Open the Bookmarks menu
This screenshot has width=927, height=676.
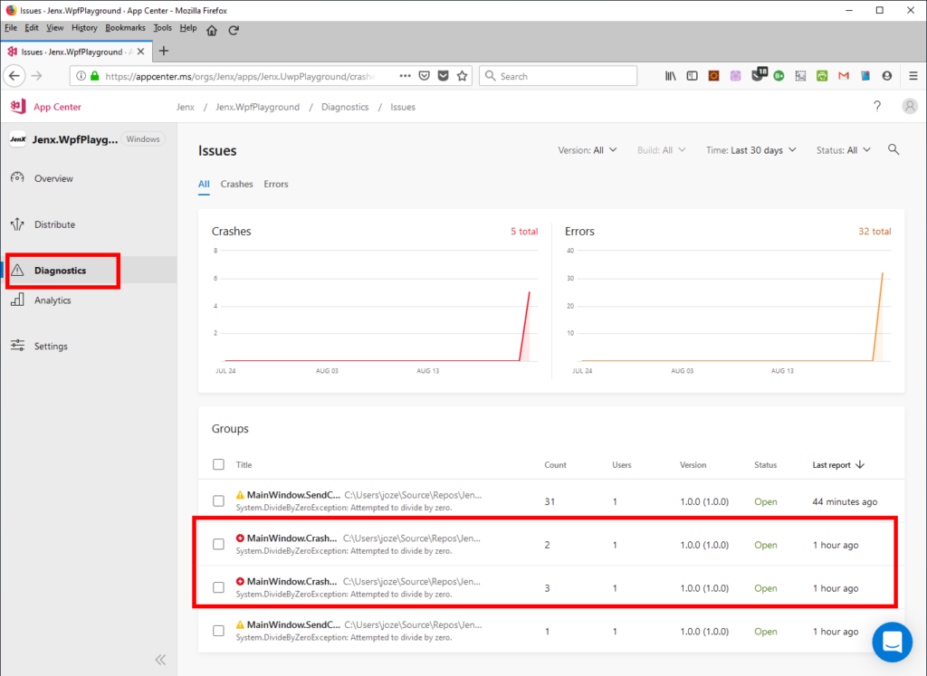click(x=125, y=28)
